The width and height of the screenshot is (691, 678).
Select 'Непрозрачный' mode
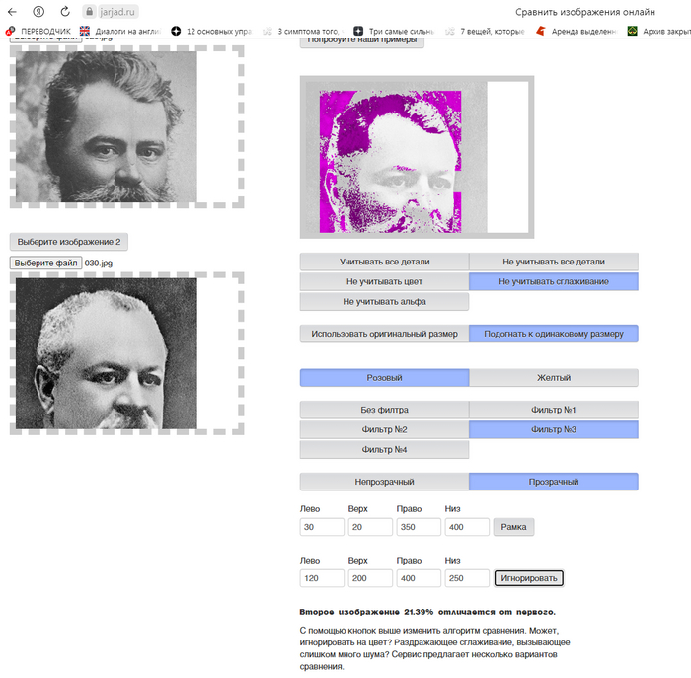(x=384, y=482)
